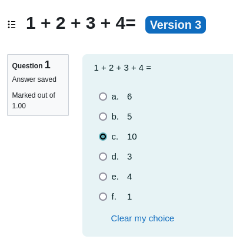Click the "Question 1" label in info box

[31, 65]
